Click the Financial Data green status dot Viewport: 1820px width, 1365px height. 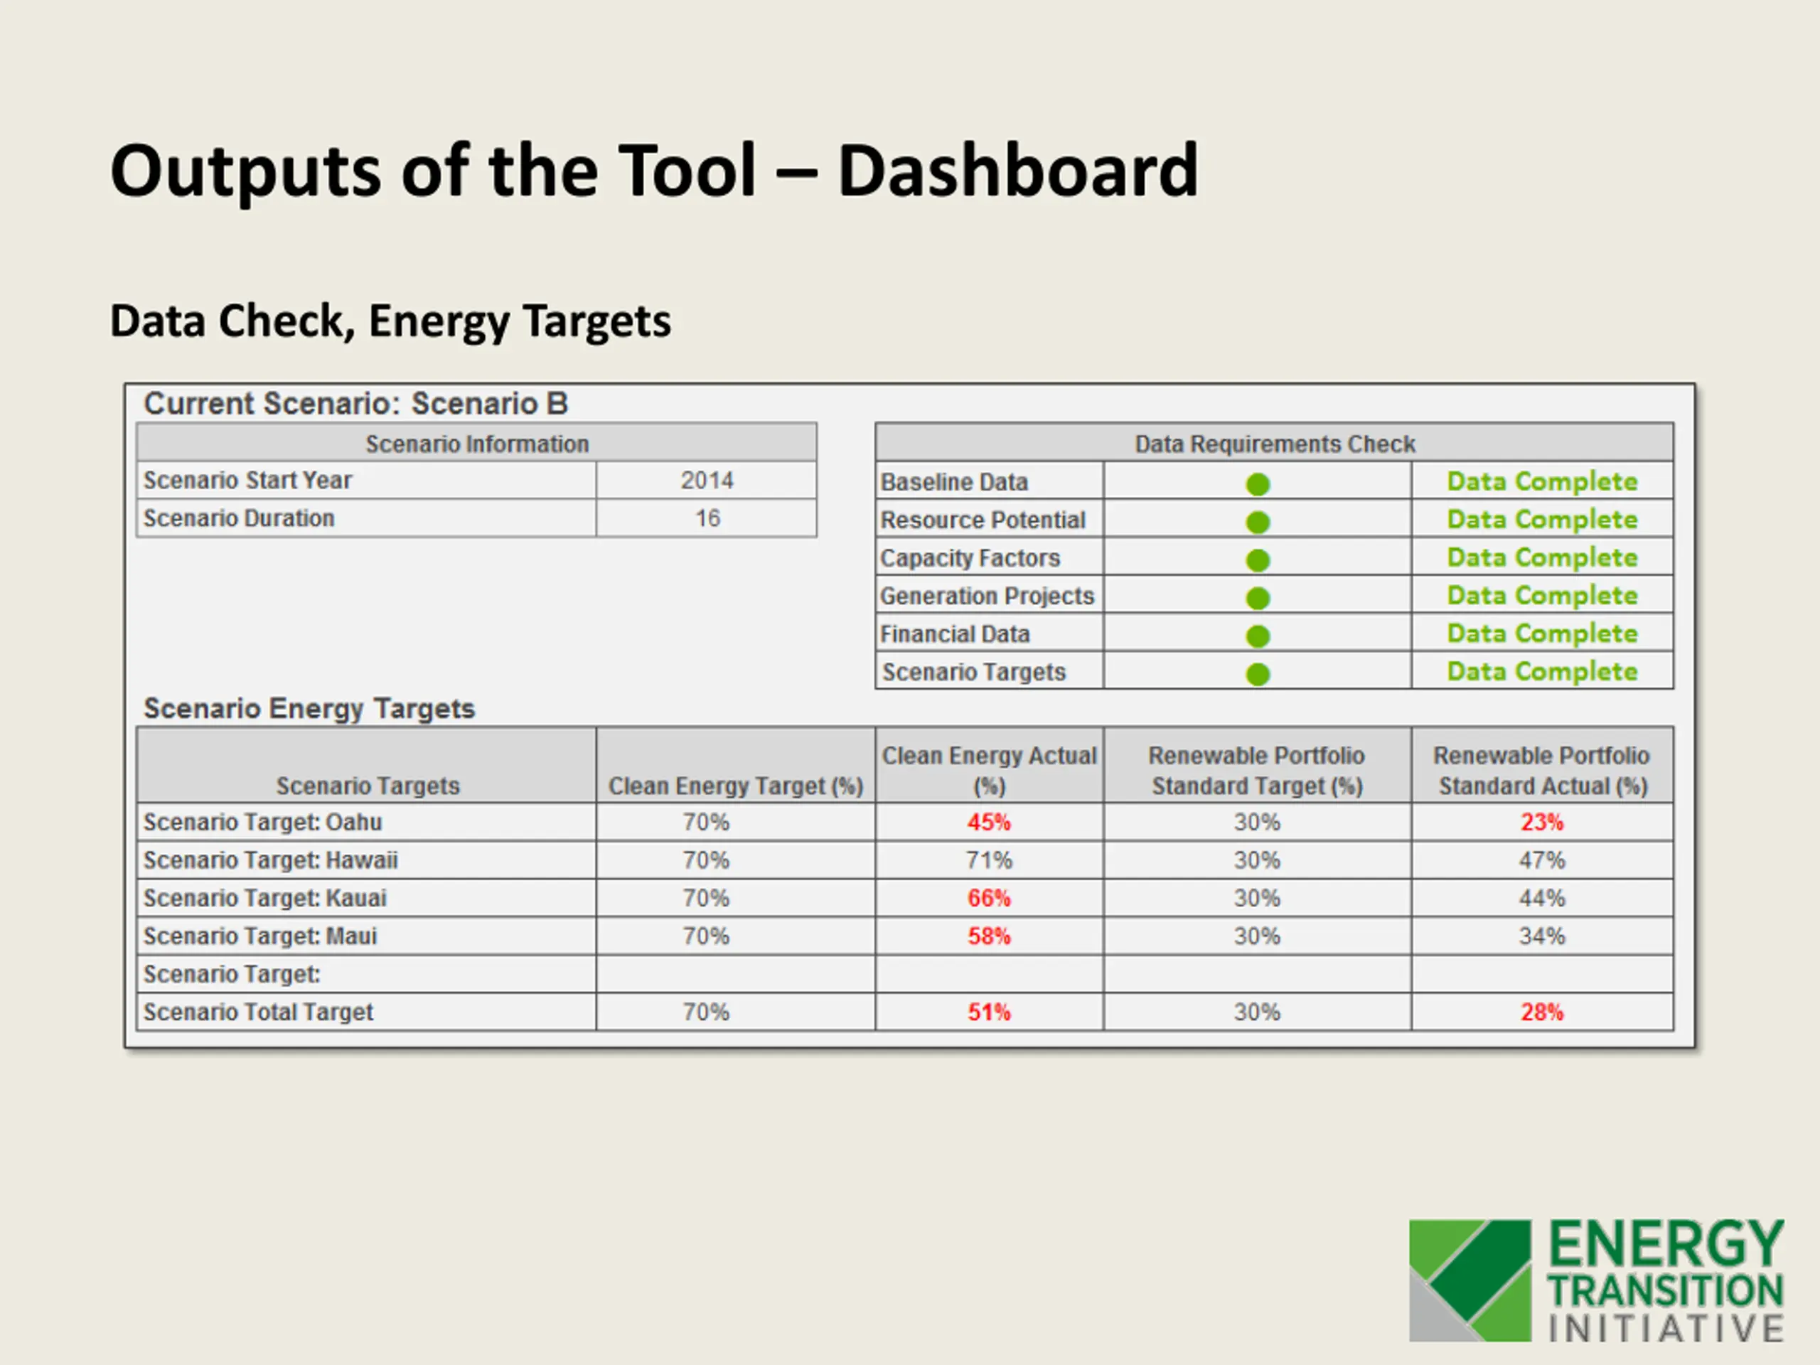coord(1258,636)
